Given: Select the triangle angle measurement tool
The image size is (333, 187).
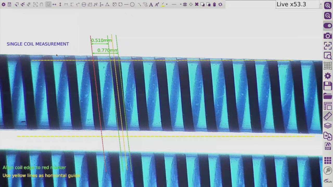Looking at the screenshot, I should pos(107,4).
